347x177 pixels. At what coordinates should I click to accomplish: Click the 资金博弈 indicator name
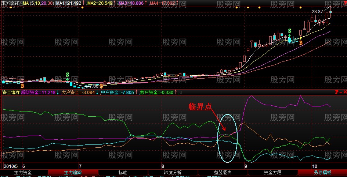tap(11, 93)
